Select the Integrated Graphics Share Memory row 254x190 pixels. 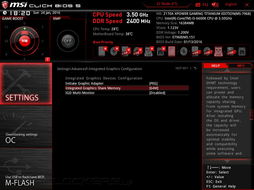(x=127, y=88)
